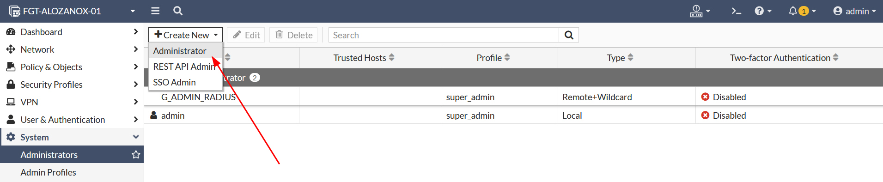Screen dimensions: 883x182
Task: Click the Search input field
Action: (x=444, y=35)
